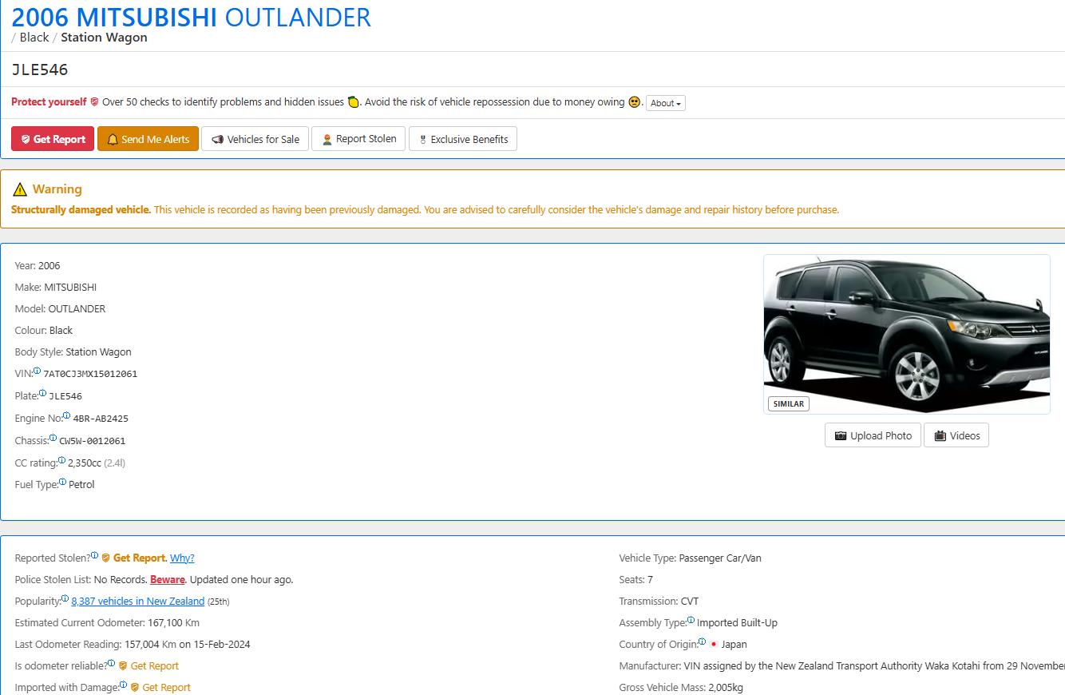Click Get Report link for Imported with Damage
Screen dimensions: 1065x695
coord(166,688)
